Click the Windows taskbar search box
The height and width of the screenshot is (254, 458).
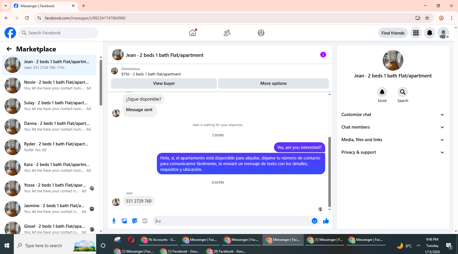point(55,245)
